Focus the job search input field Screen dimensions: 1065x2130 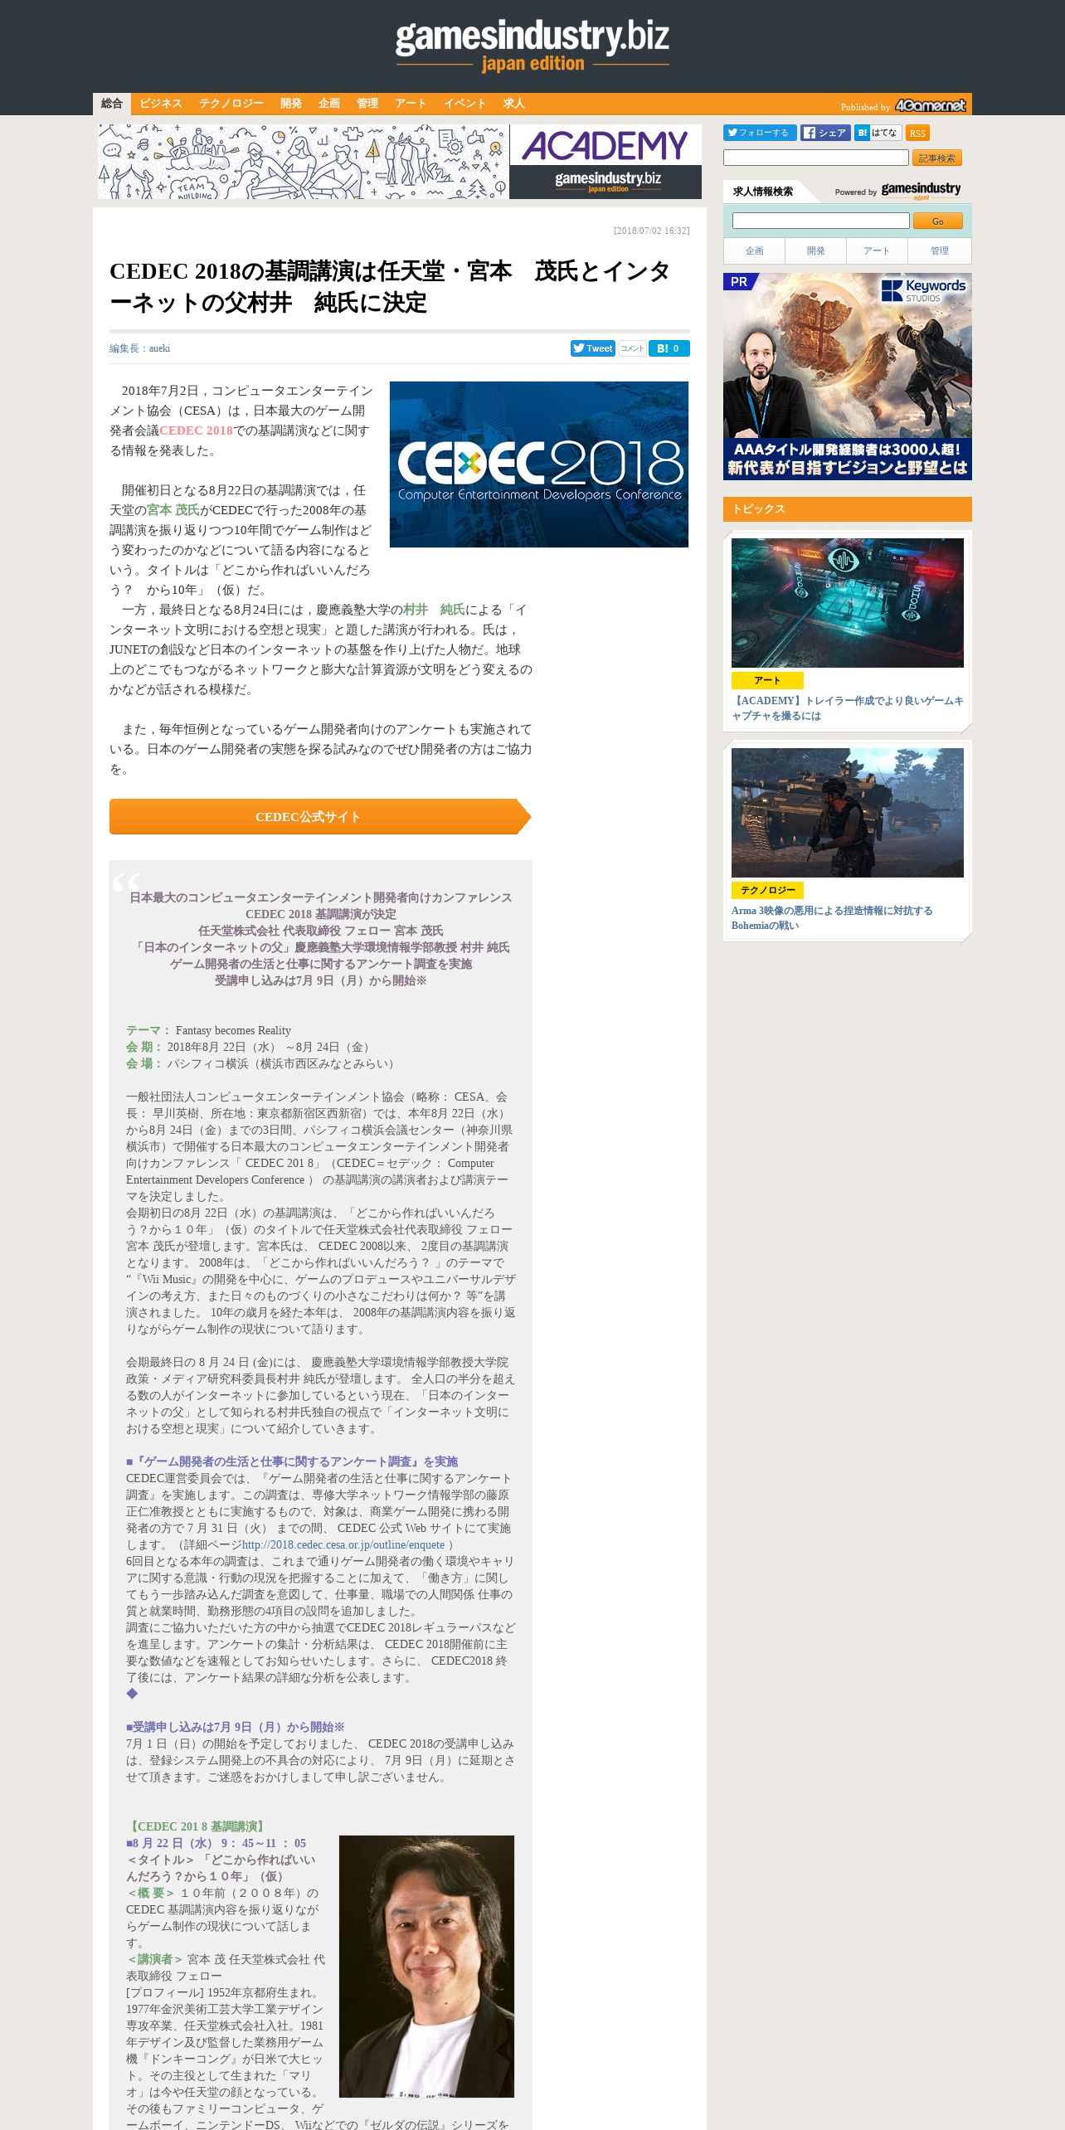(x=821, y=221)
